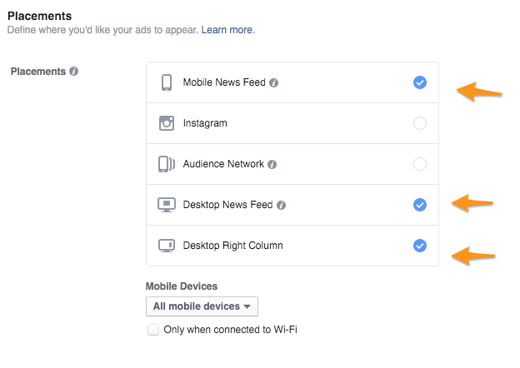Uncheck the Desktop News Feed placement
The width and height of the screenshot is (520, 368).
click(420, 205)
